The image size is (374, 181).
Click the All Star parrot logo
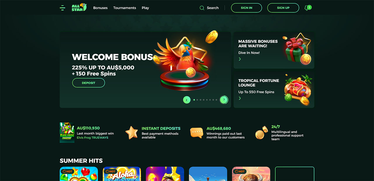point(79,8)
